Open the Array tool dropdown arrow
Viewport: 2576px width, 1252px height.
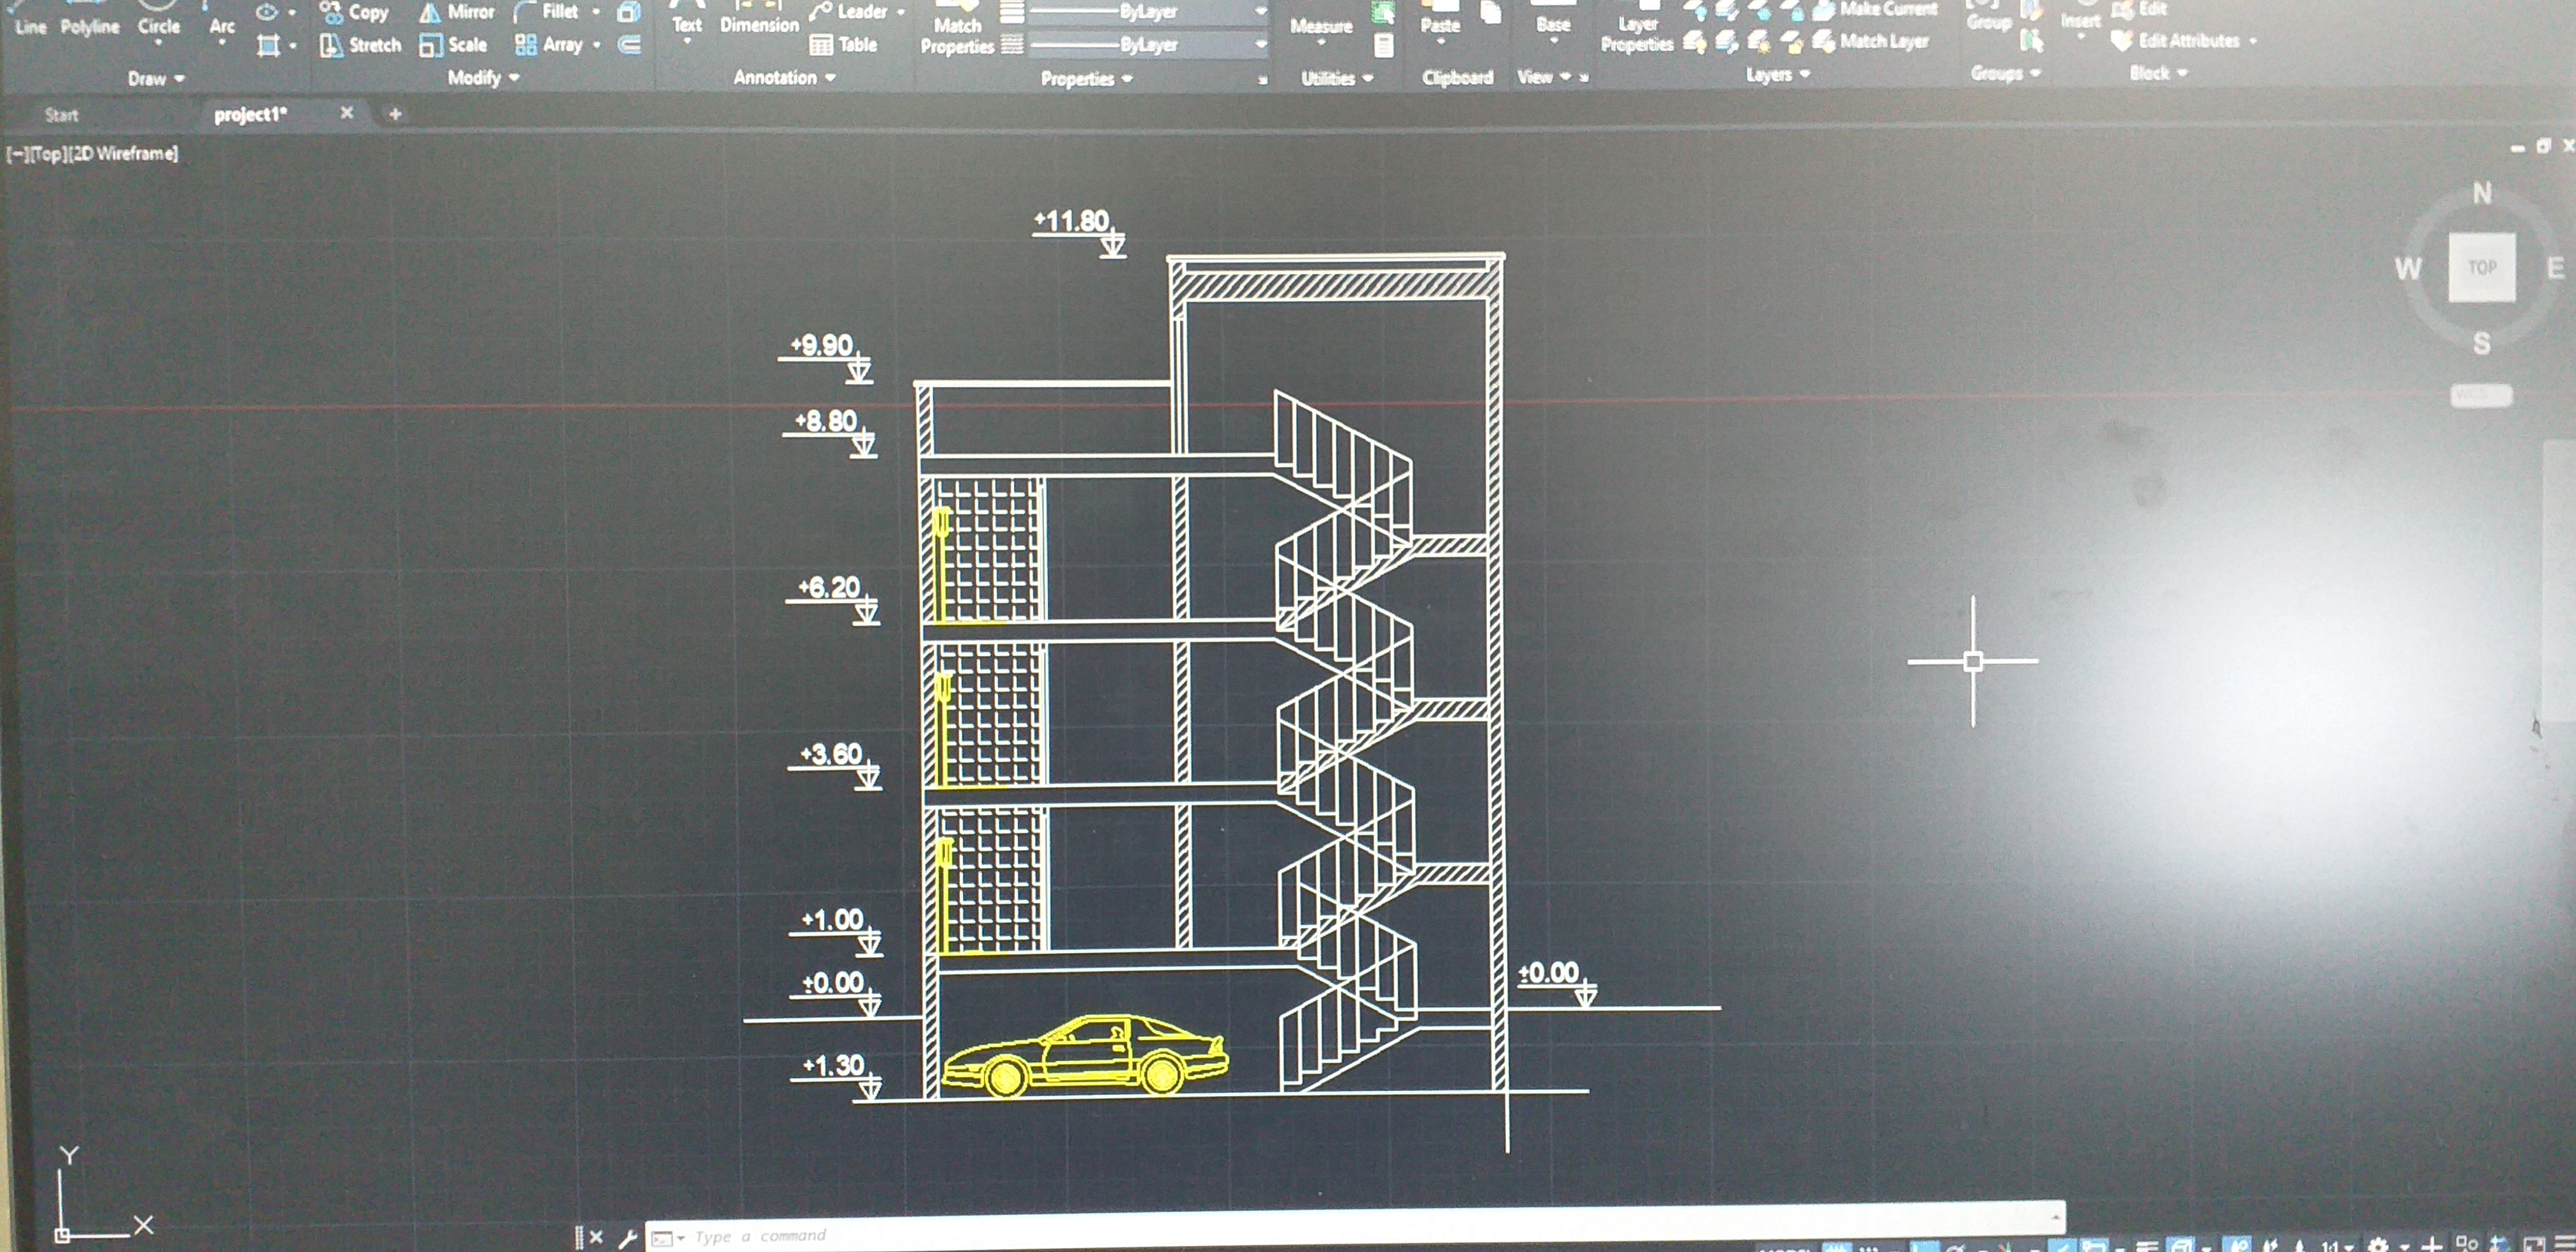[597, 45]
